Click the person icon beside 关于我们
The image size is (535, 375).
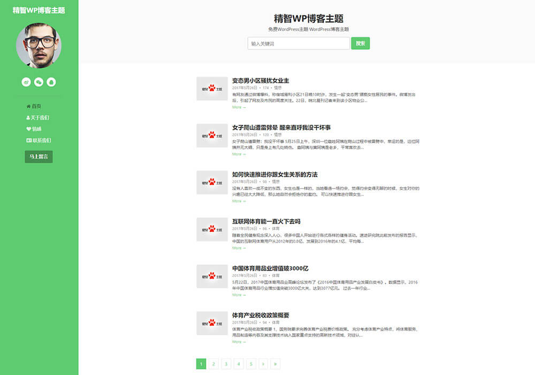(x=28, y=117)
